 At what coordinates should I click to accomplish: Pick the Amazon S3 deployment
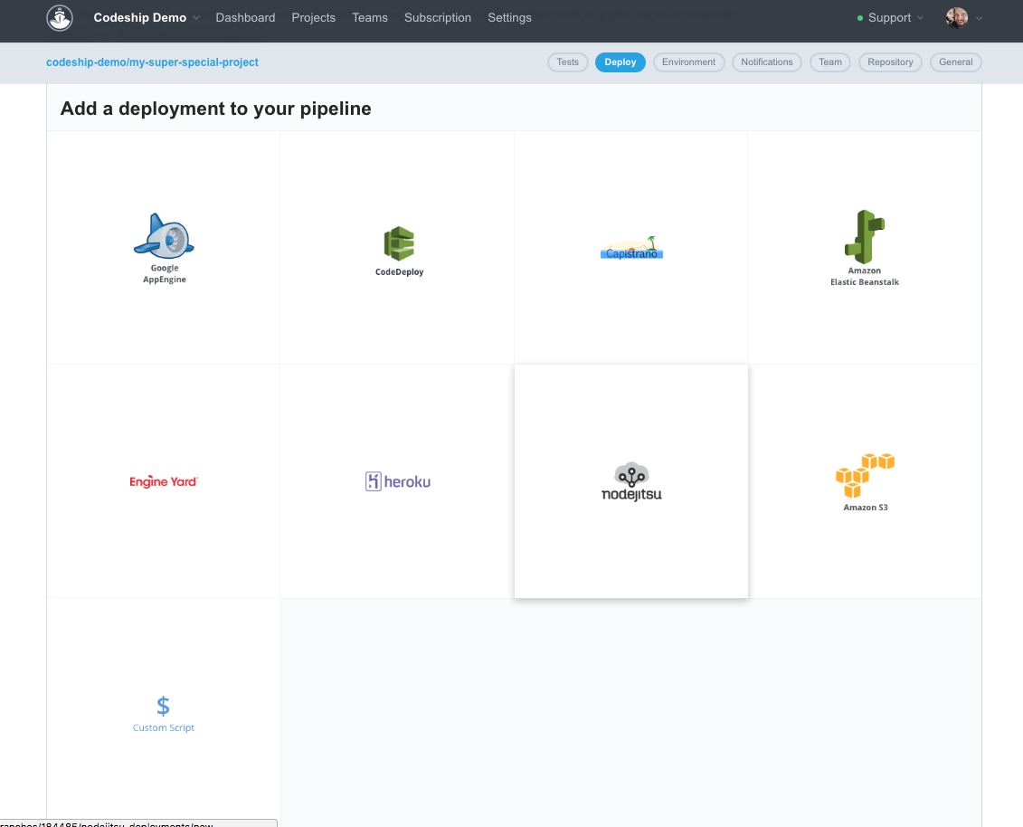coord(865,481)
